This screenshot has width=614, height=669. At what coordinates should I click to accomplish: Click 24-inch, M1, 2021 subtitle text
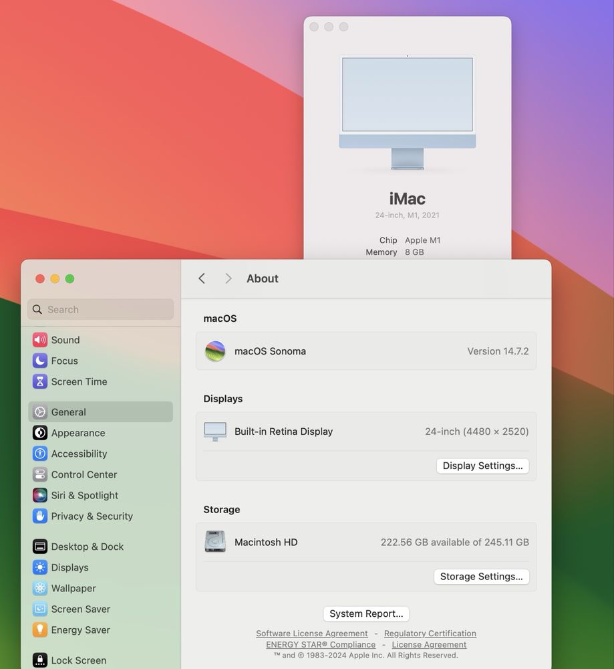coord(408,215)
